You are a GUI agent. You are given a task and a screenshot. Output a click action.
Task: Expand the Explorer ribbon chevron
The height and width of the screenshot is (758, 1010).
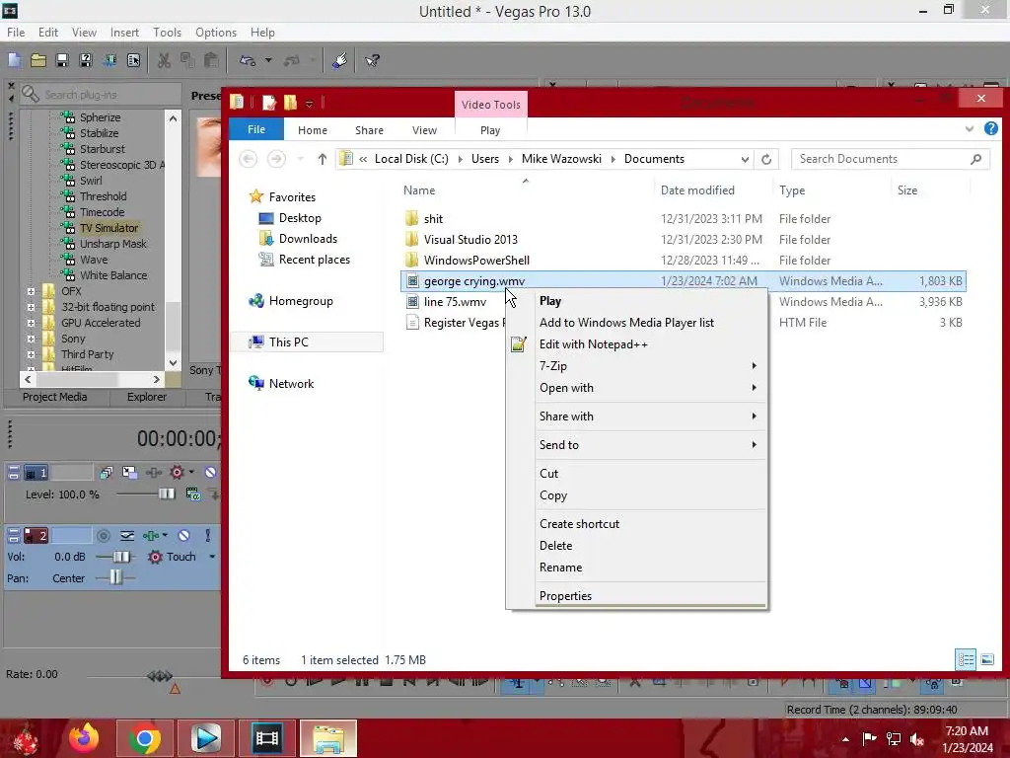[970, 129]
